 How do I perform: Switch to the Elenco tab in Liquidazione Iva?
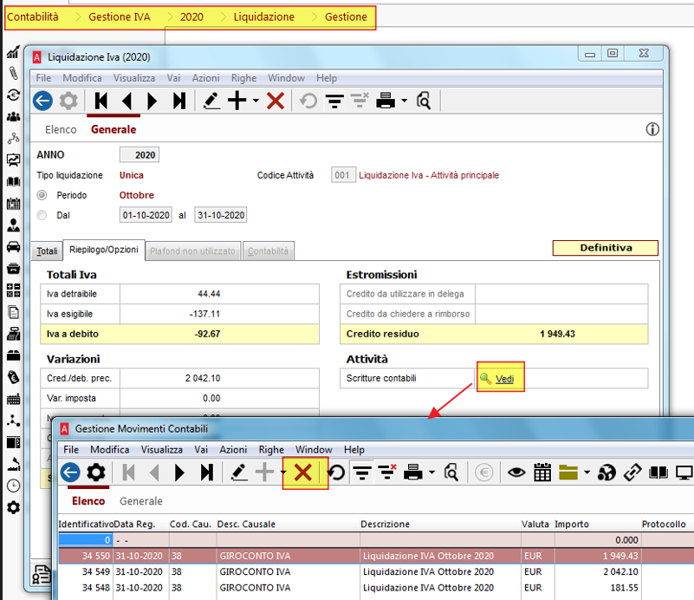point(61,129)
